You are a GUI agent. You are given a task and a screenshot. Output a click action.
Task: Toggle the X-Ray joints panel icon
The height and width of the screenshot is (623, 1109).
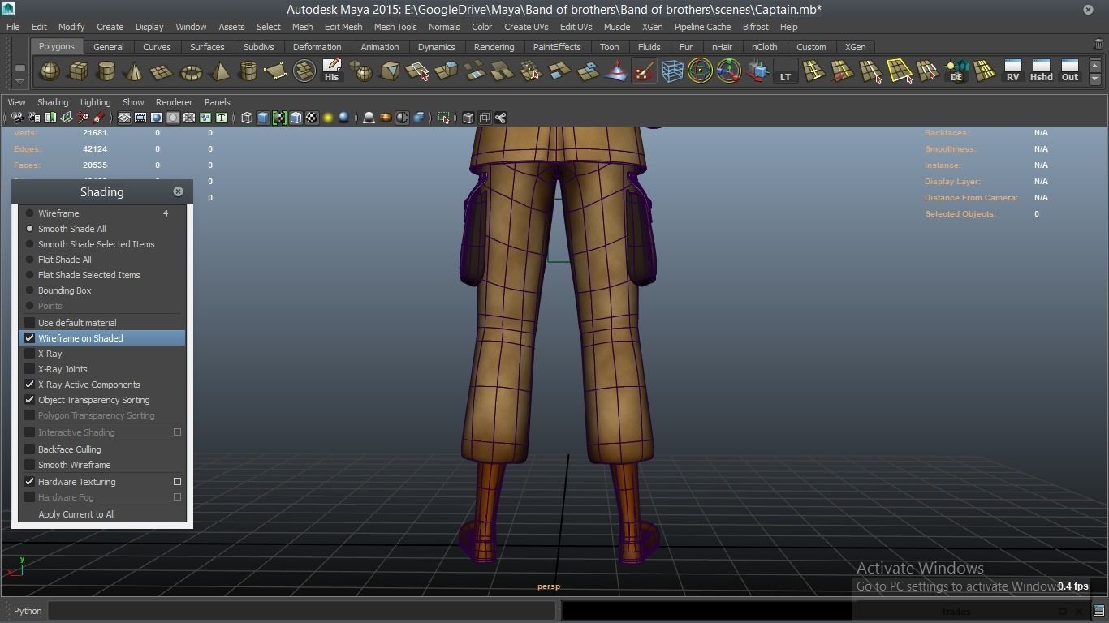(x=500, y=118)
